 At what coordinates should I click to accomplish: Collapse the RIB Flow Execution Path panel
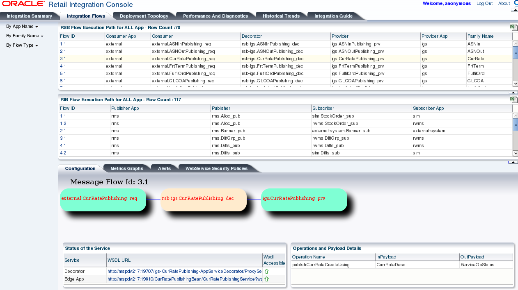pos(513,162)
